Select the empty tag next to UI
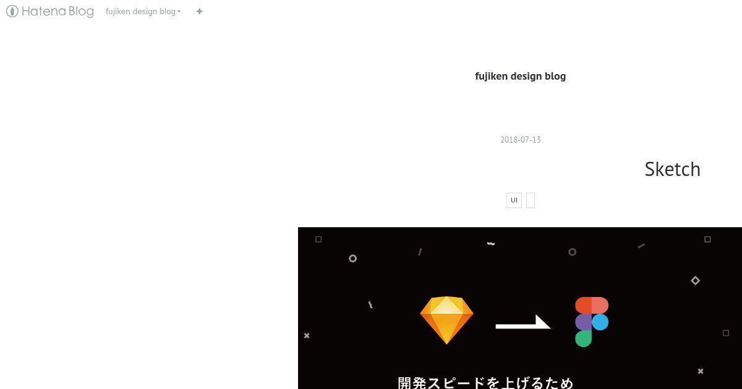Image resolution: width=742 pixels, height=389 pixels. pos(531,200)
